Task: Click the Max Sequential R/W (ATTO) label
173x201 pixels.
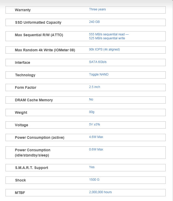Action: 39,35
